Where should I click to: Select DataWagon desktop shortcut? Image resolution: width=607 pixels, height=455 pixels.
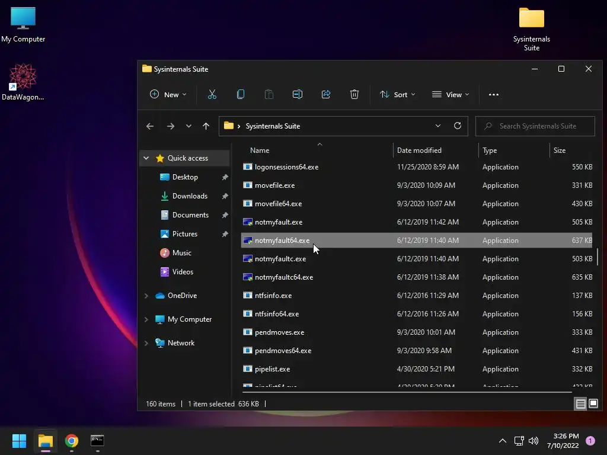click(23, 82)
